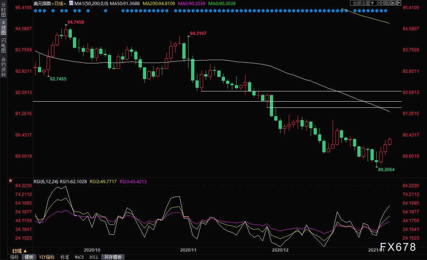Click the MA indicator chart icon
Screen dimensions: 427x260
coord(71,3)
